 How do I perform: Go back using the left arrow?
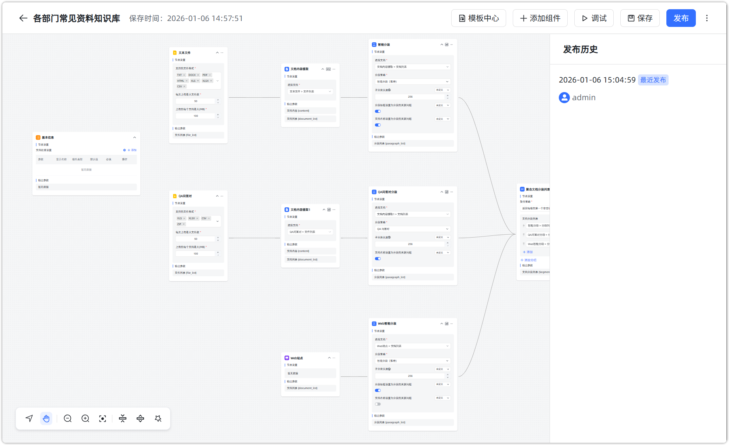[23, 18]
